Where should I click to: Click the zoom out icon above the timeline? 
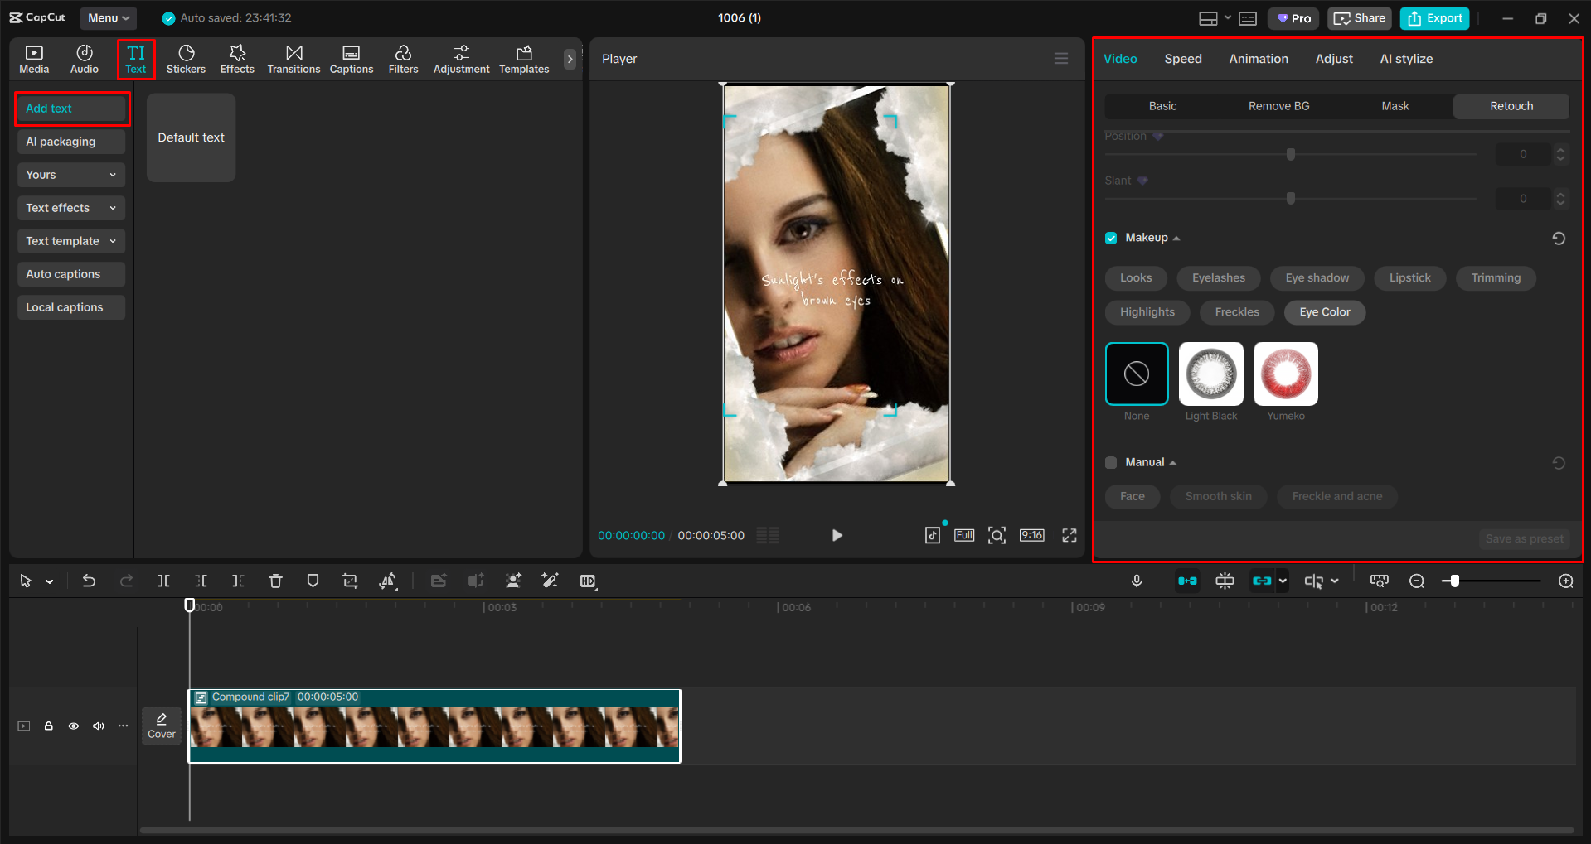(x=1416, y=581)
